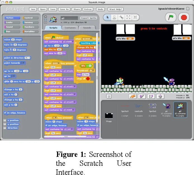Screen dimensions: 194x175
Task: Enable the y position checkbox
Action: click(x=5, y=124)
